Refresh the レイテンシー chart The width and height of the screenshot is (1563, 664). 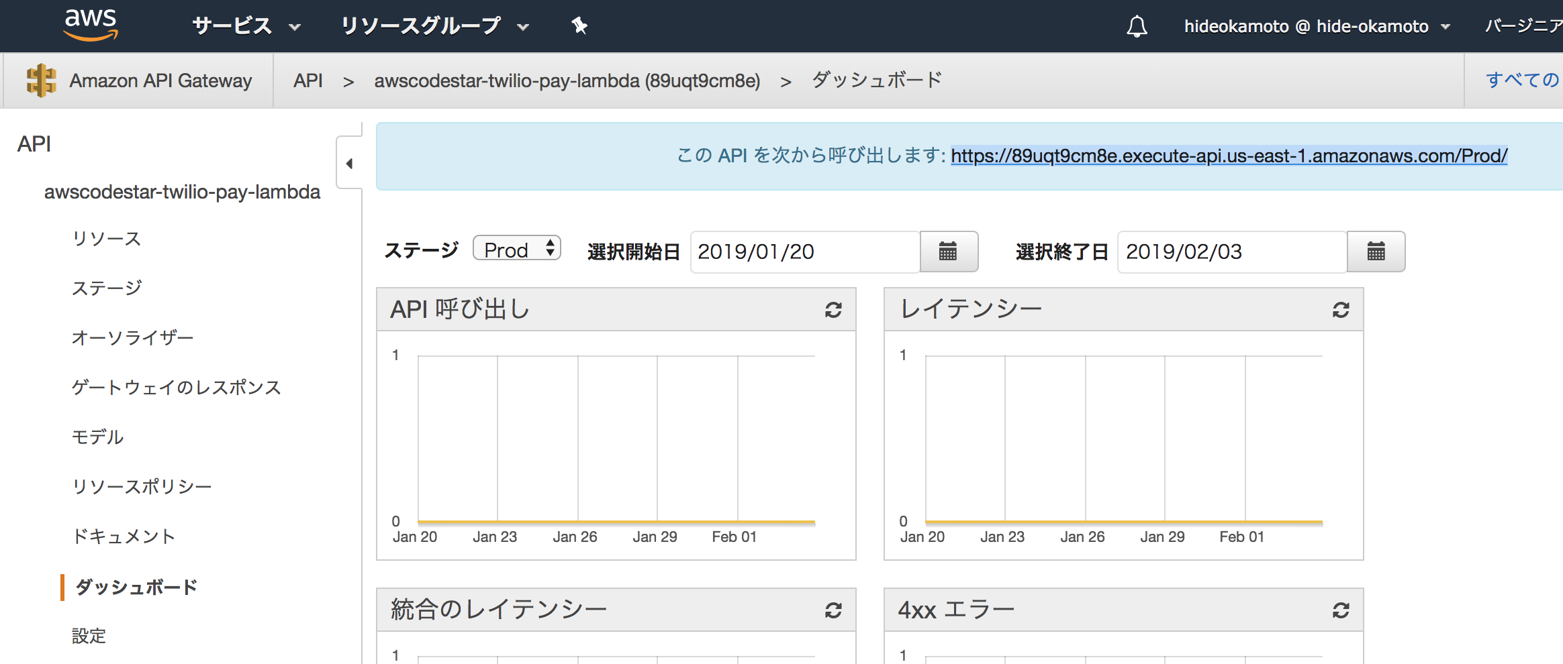point(1341,310)
